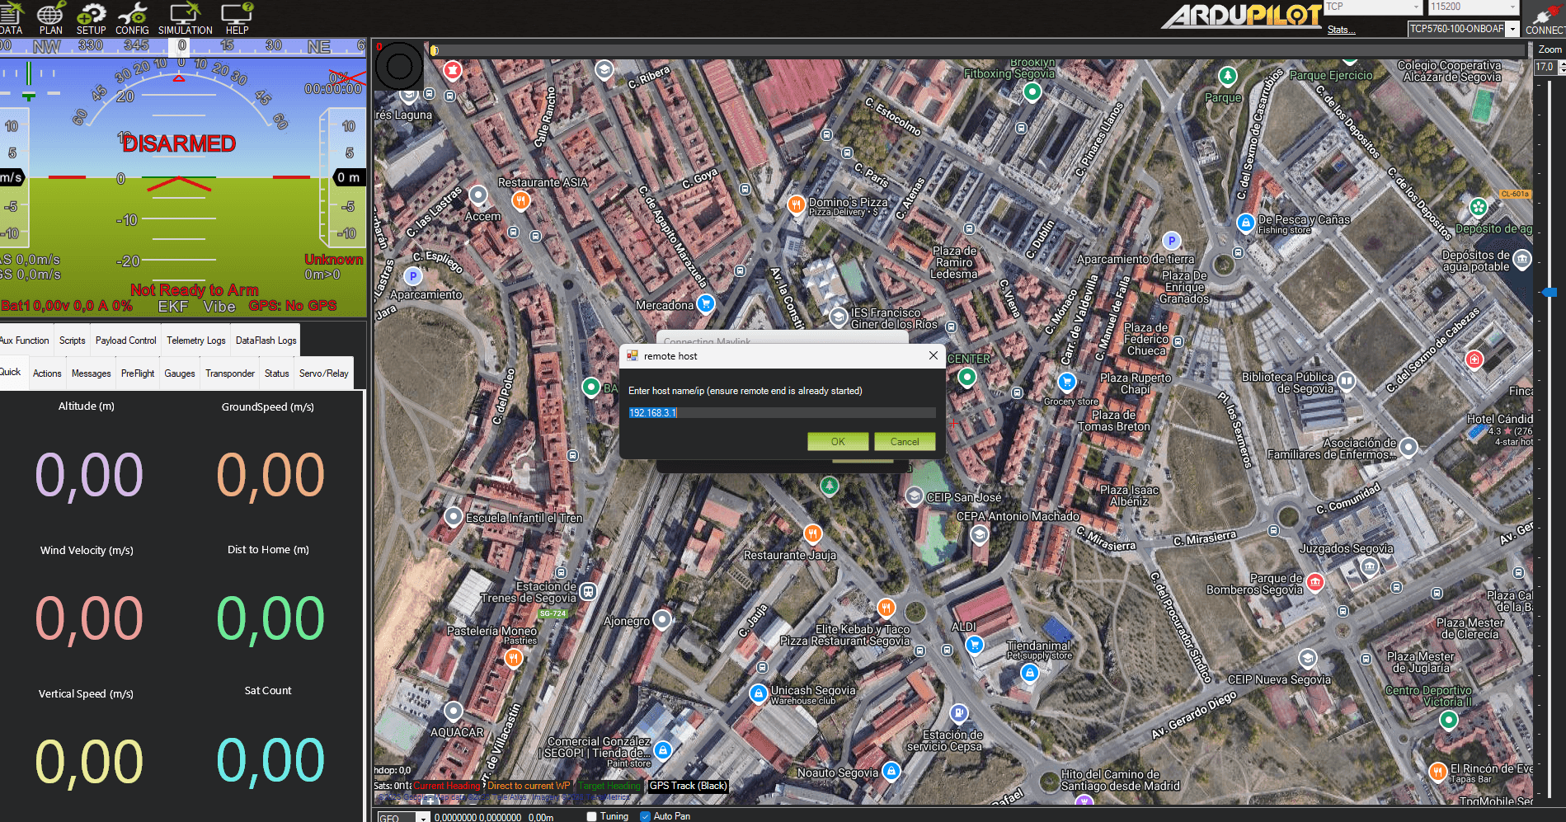Switch to the Actions tab
This screenshot has width=1566, height=822.
47,373
